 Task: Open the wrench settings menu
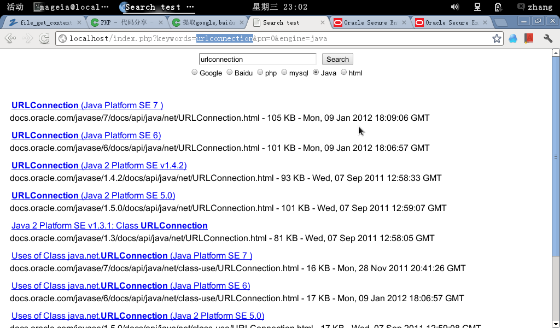pyautogui.click(x=547, y=38)
